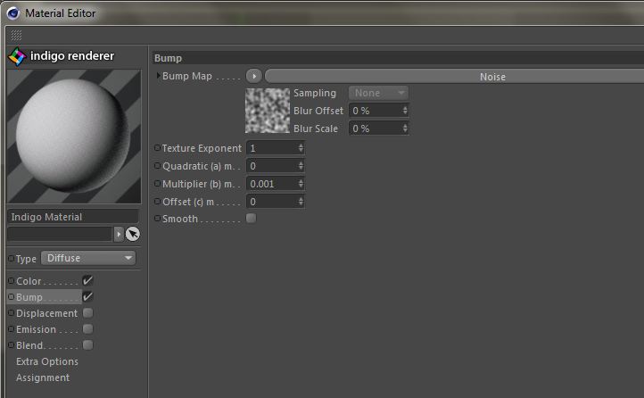Click the Sampling label
The height and width of the screenshot is (398, 644).
tap(315, 93)
